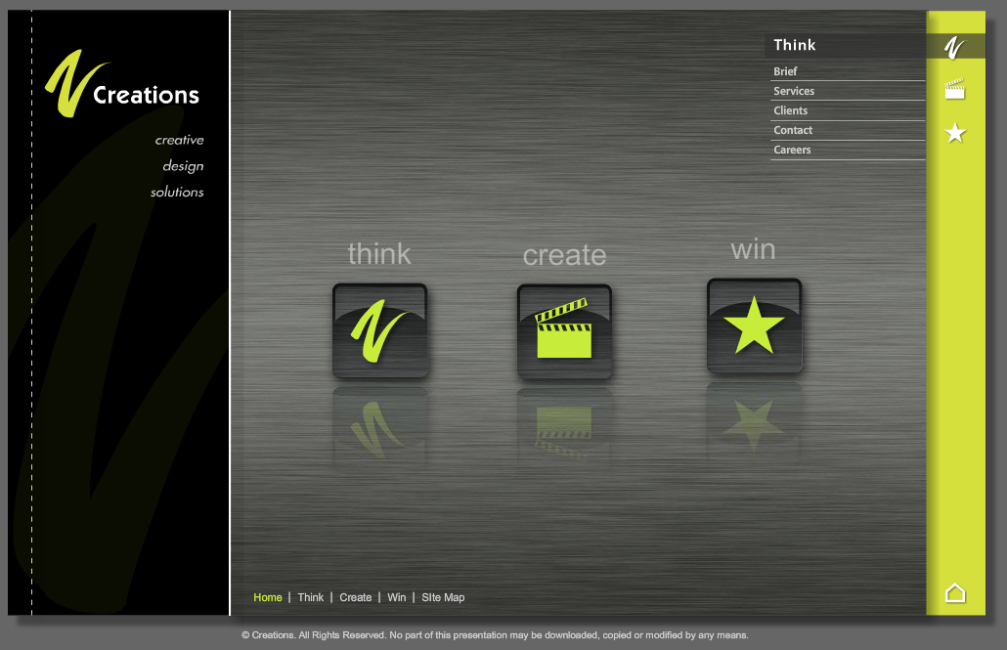Click the Home link in footer navigation
The image size is (1007, 650).
(267, 597)
